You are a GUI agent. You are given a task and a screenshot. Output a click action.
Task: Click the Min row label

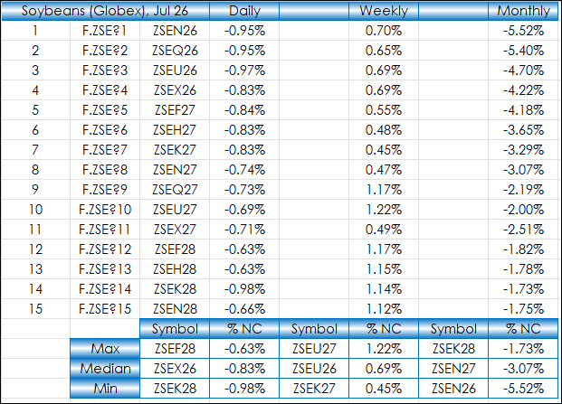pos(105,389)
